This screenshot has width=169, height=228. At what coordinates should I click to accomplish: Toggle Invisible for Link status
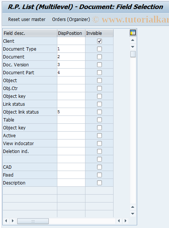(99, 104)
